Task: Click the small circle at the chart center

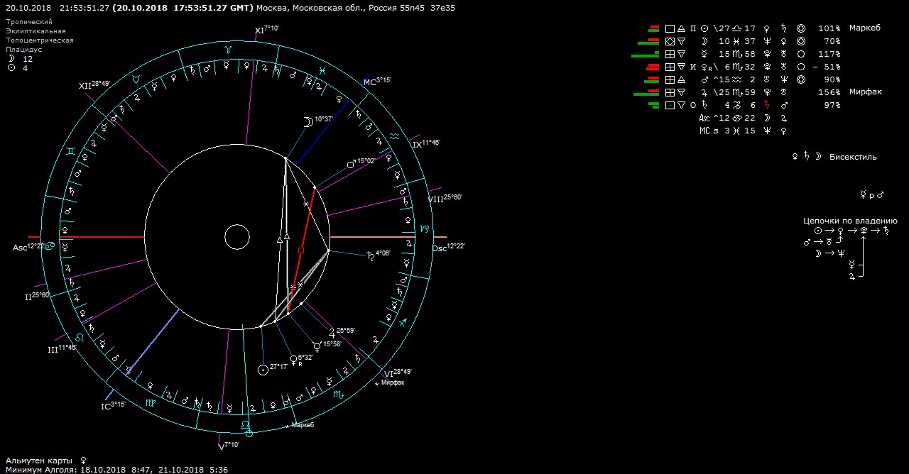Action: click(237, 238)
